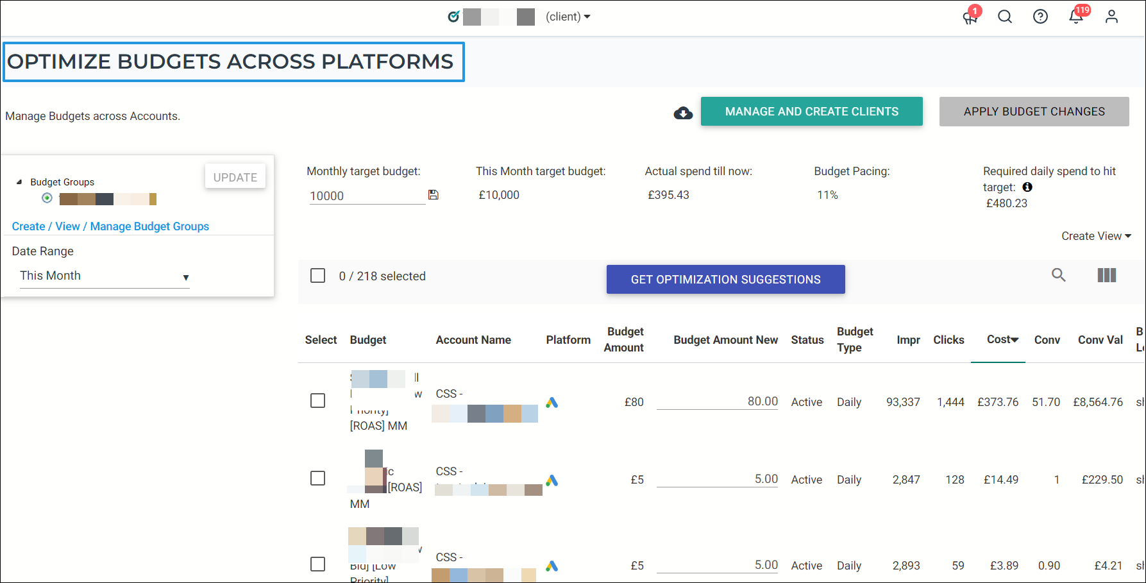Click Google Ads icon in £14.49 row
This screenshot has height=583, width=1146.
pos(552,480)
